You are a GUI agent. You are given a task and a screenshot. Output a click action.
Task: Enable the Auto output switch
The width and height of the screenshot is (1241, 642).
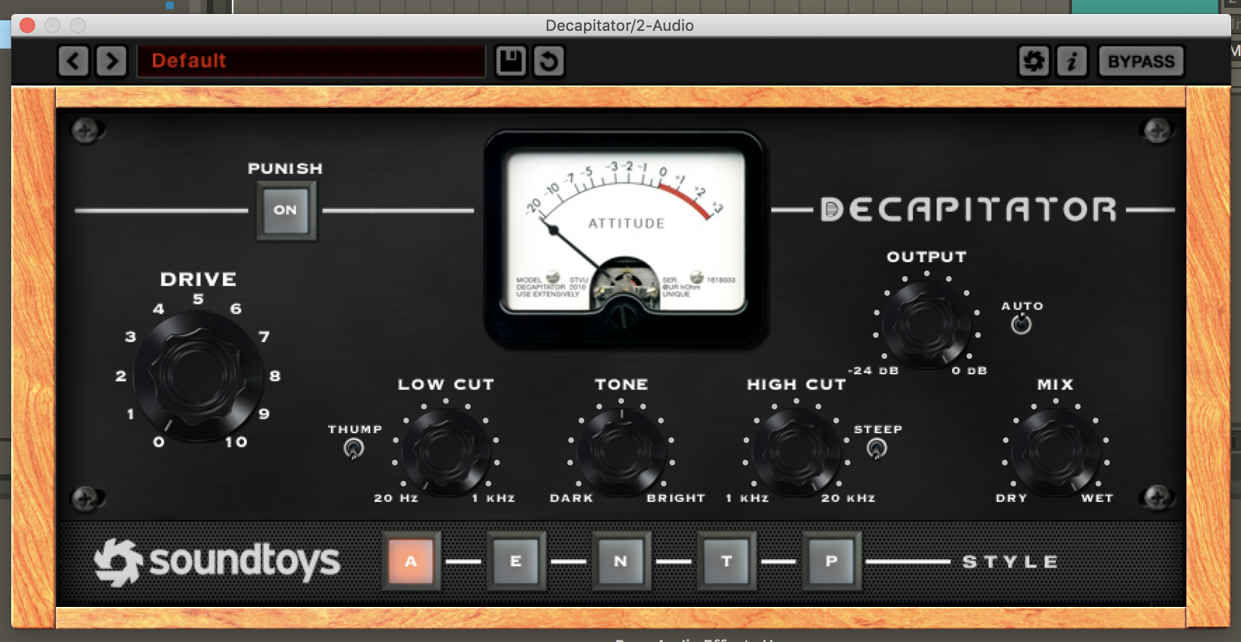1021,324
